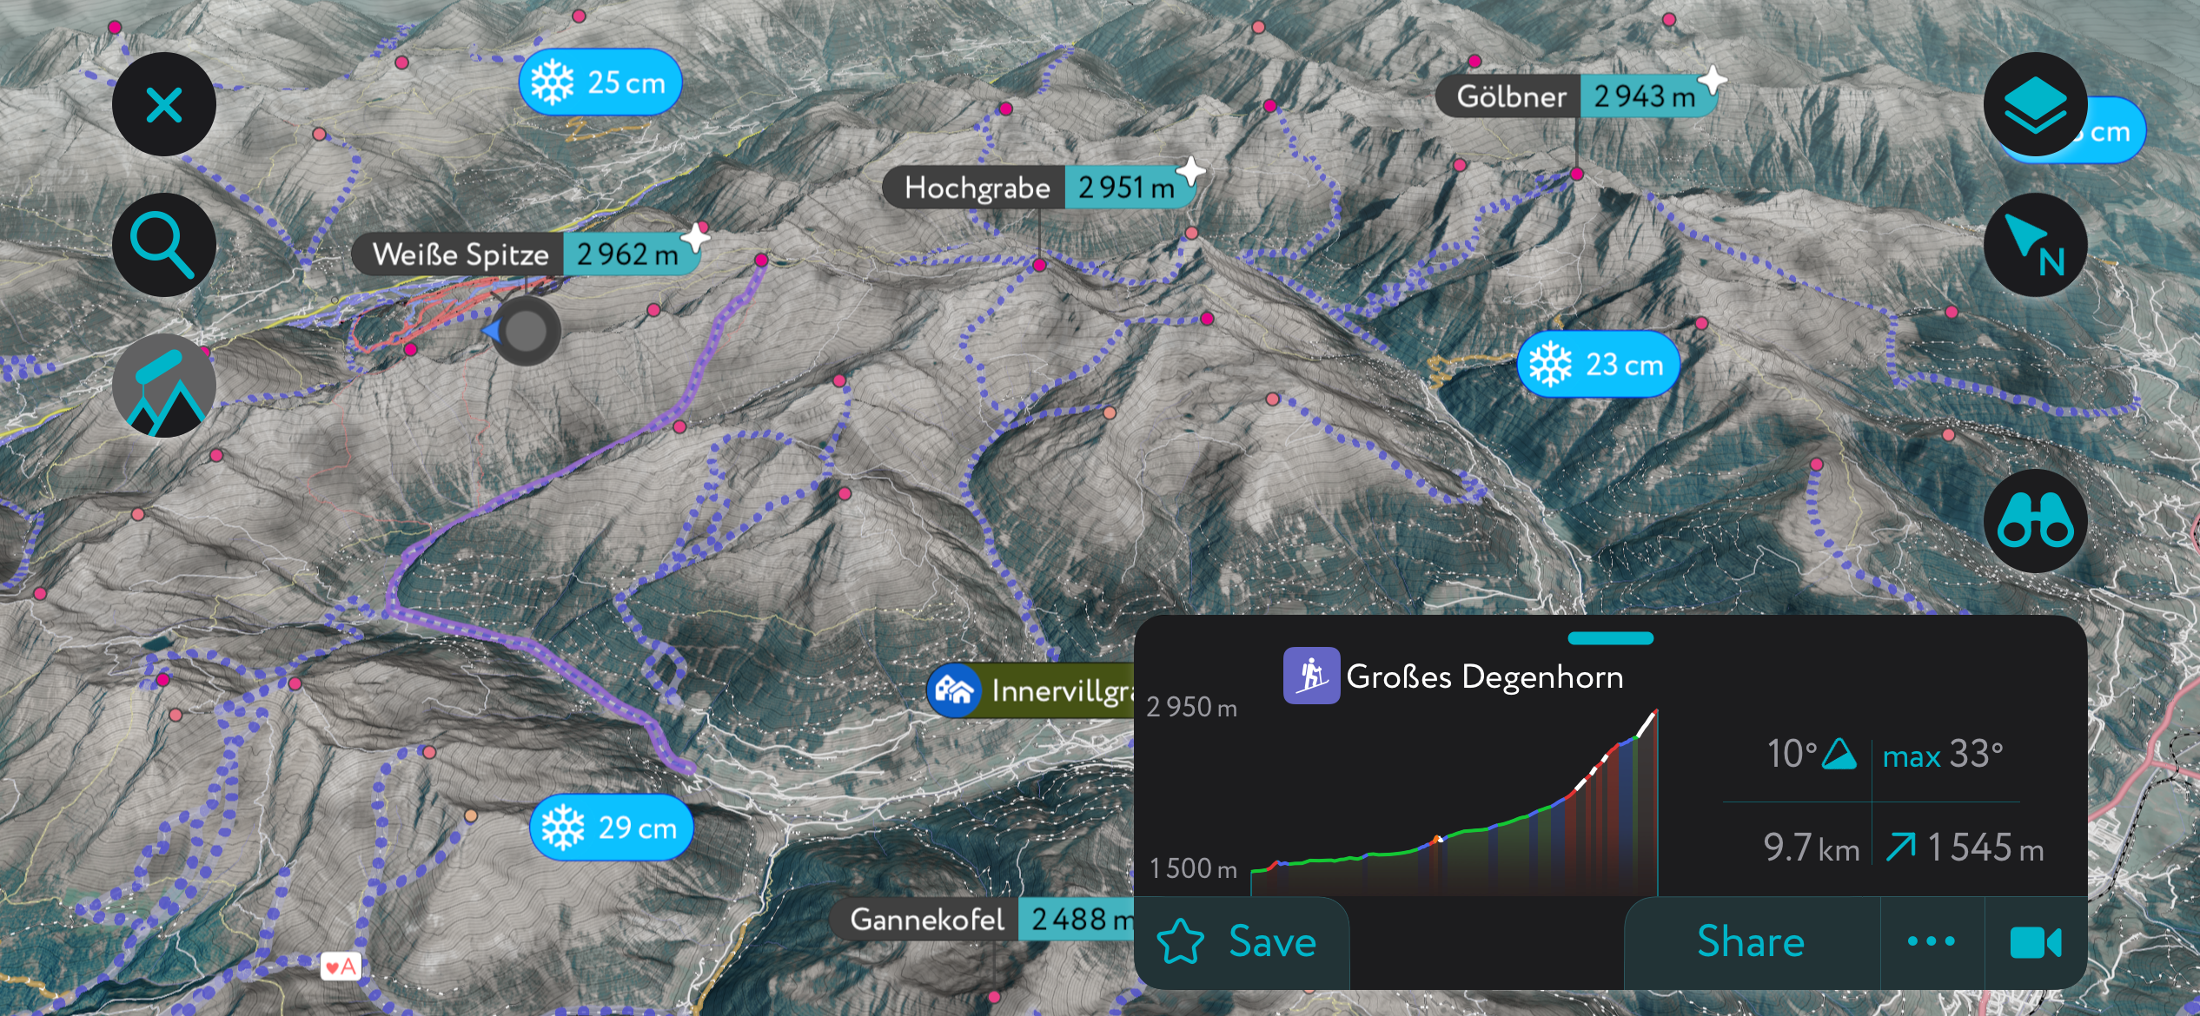2200x1016 pixels.
Task: Select the Gölbner 2943 m peak label
Action: click(x=1576, y=96)
